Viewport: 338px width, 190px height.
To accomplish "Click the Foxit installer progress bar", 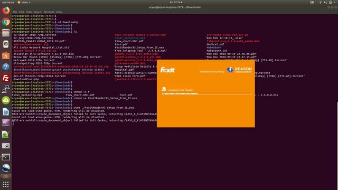I will click(206, 94).
